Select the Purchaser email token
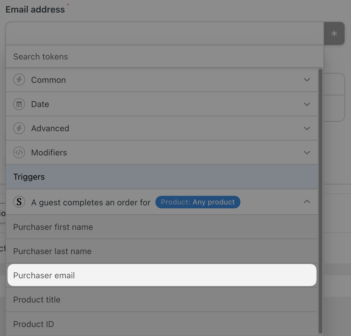 click(x=162, y=275)
